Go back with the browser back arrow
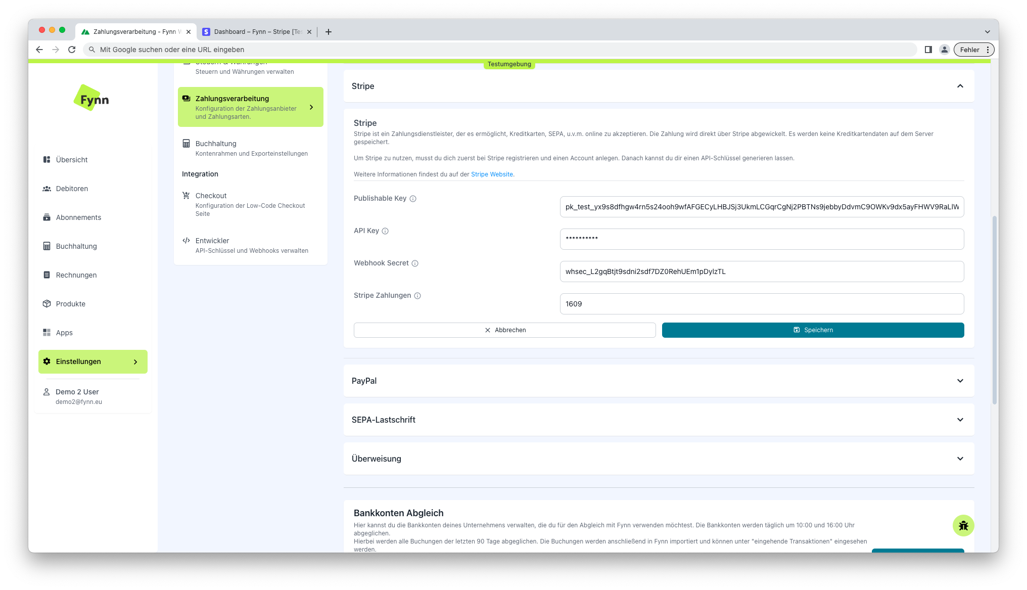 point(39,50)
